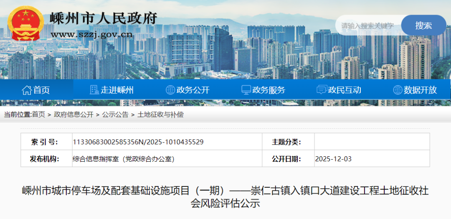
Task: Click the national emblem logo
Action: (x=26, y=23)
